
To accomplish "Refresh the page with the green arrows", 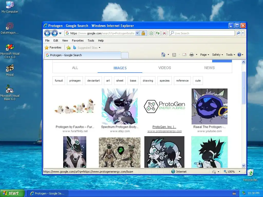I will tap(158, 33).
